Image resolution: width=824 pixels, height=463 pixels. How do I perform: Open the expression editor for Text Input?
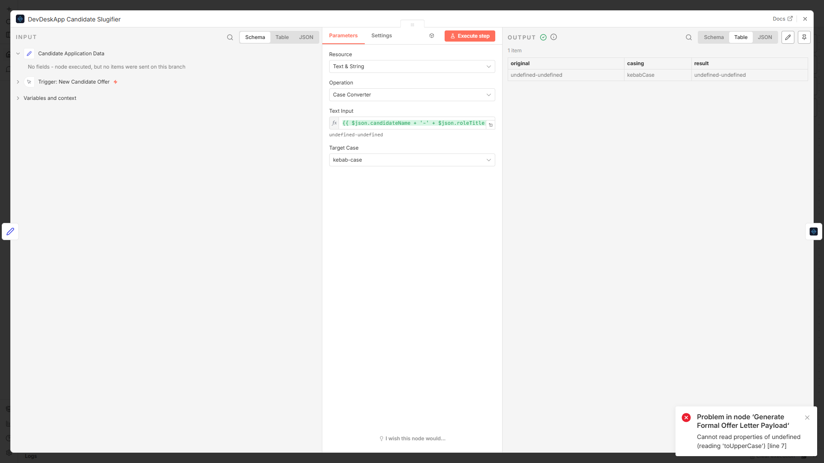point(491,125)
